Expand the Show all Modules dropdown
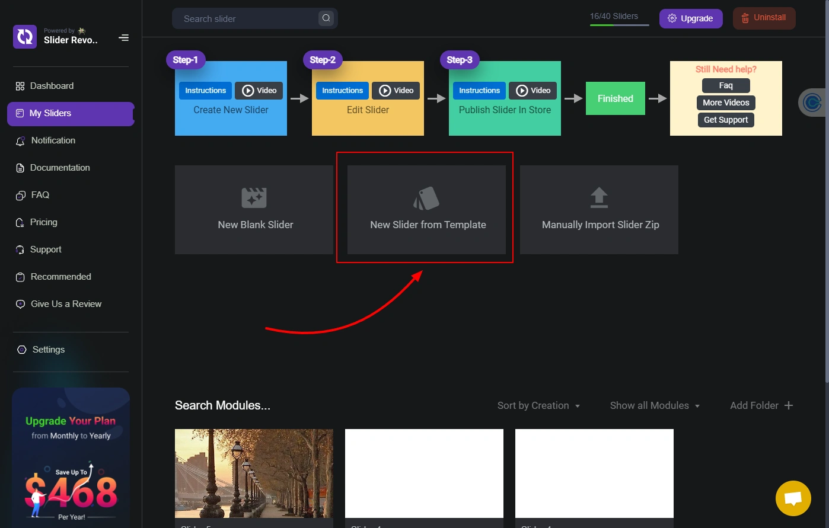829x528 pixels. pyautogui.click(x=655, y=405)
